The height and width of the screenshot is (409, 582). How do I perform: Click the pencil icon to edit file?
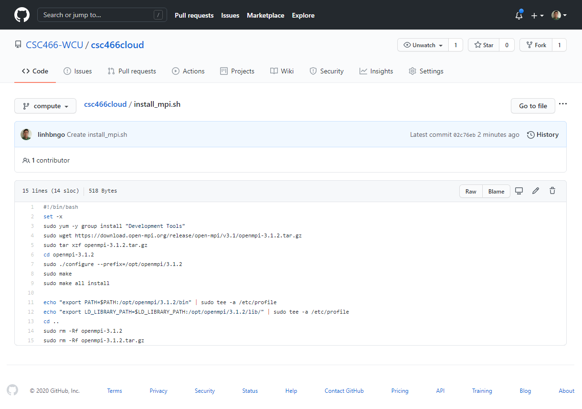[536, 191]
